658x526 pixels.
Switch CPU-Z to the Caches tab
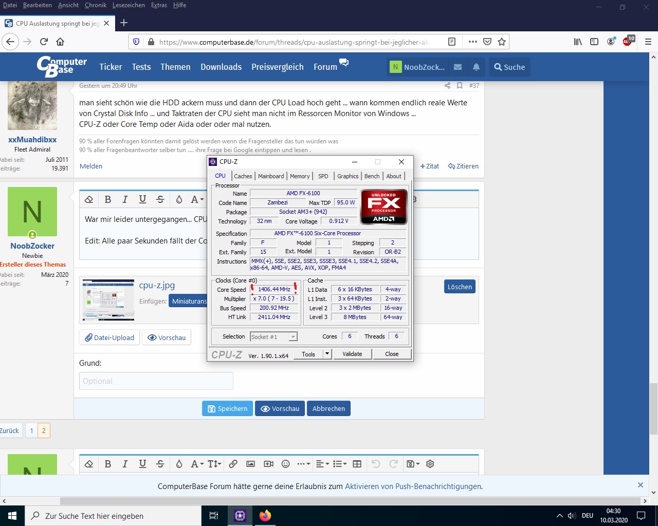point(243,176)
